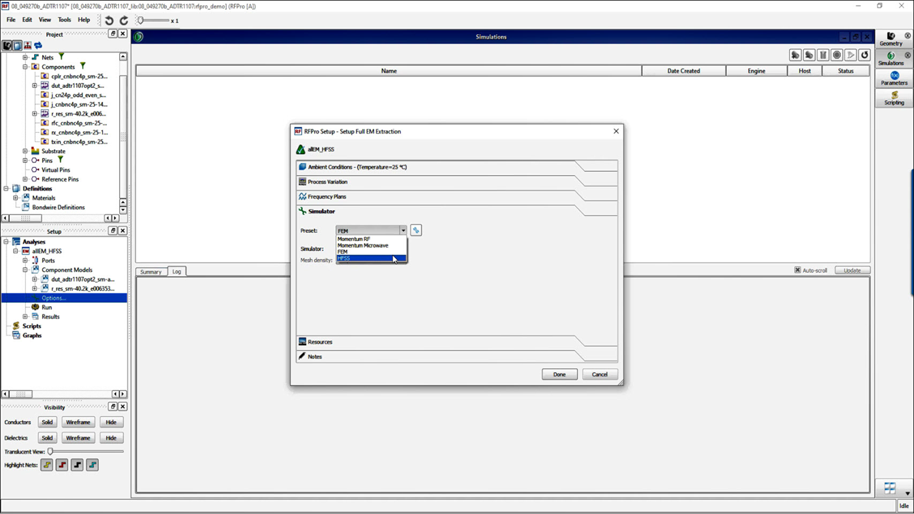Select HFSS in the Preset dropdown list
The image size is (914, 514).
pos(366,259)
